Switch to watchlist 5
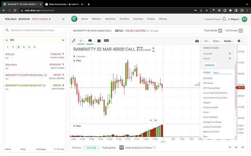This screenshot has height=156, width=251. (x=29, y=47)
